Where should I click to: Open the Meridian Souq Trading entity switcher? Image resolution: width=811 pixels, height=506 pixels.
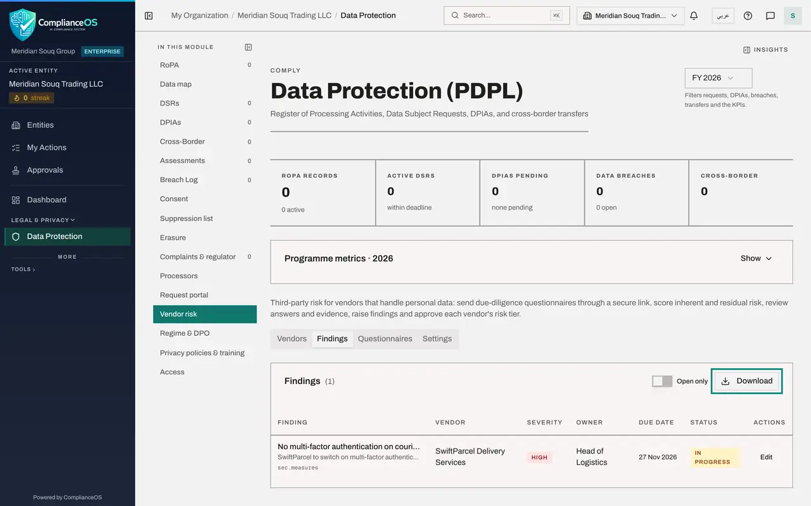[630, 16]
